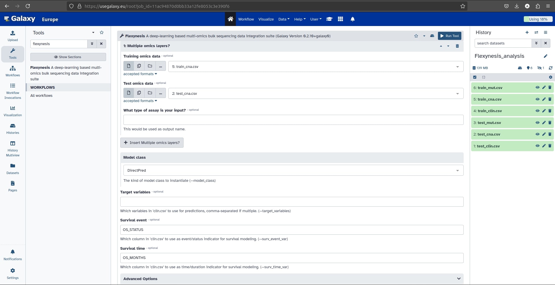
Task: Click the Target variables input field
Action: point(292,202)
